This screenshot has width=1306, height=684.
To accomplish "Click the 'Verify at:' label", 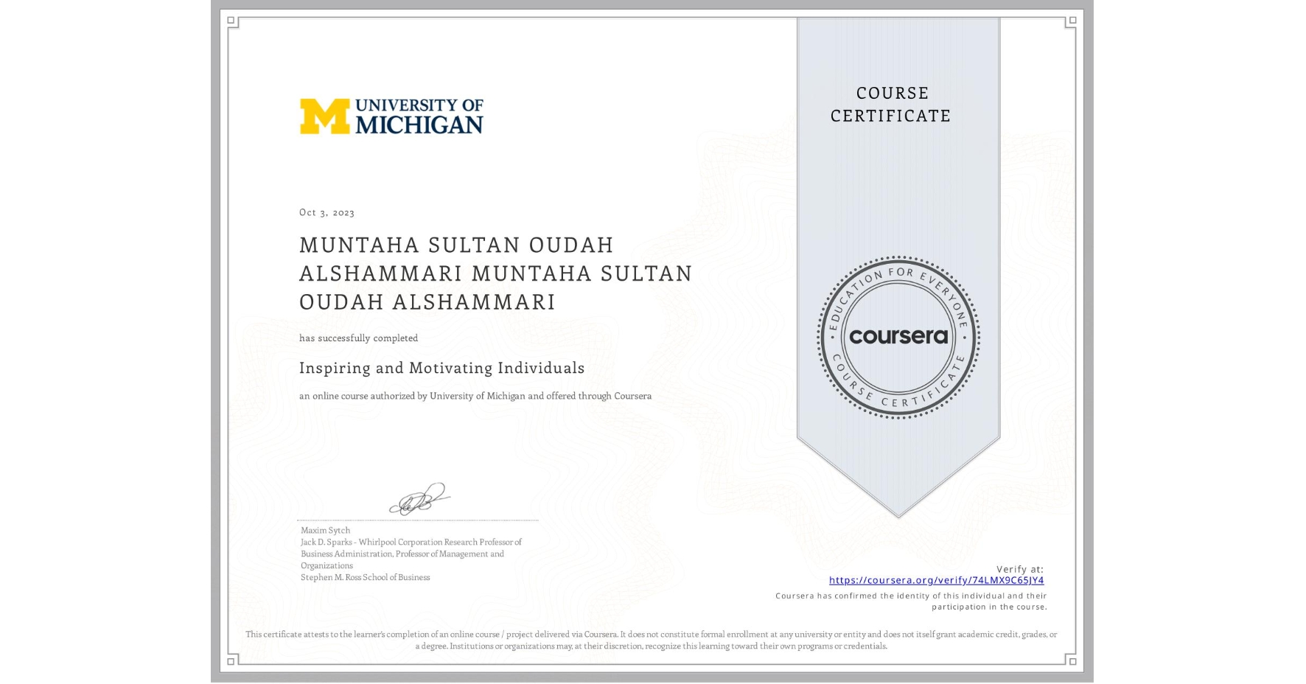I will (x=1020, y=569).
